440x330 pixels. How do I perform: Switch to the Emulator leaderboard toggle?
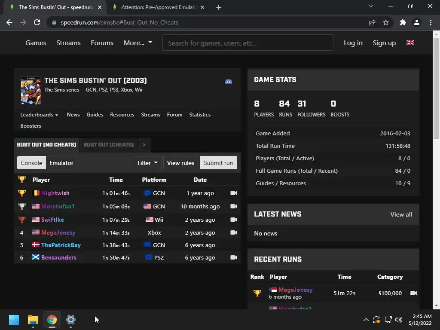(x=61, y=163)
